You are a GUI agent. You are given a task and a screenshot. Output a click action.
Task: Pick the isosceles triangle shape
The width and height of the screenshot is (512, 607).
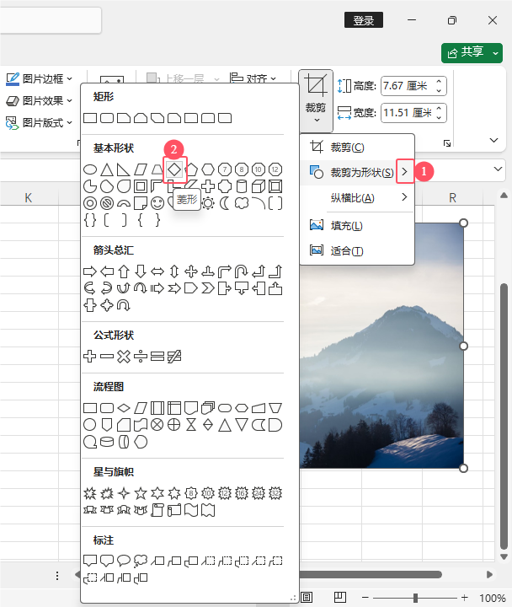107,169
